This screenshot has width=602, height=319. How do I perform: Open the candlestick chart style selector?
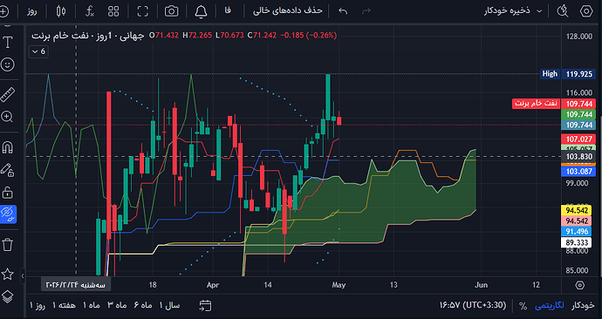61,11
